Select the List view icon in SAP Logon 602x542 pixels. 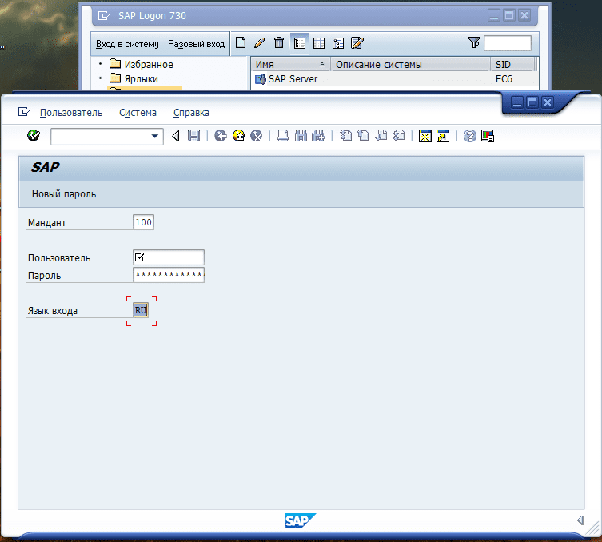(319, 43)
